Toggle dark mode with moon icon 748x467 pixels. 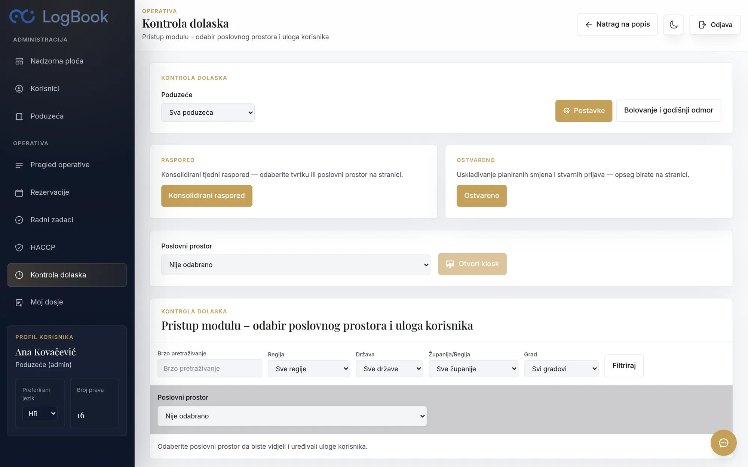[x=674, y=25]
